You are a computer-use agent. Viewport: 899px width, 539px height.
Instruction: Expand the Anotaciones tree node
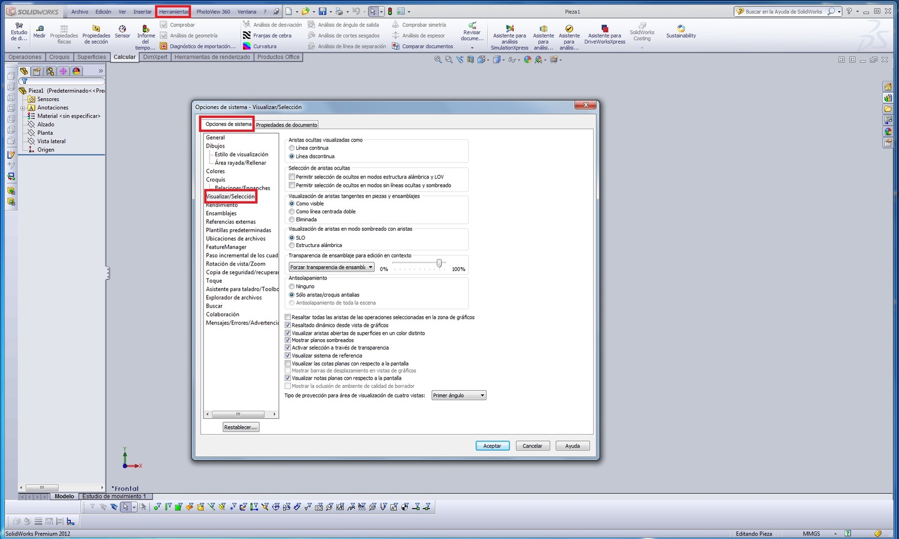coord(23,108)
